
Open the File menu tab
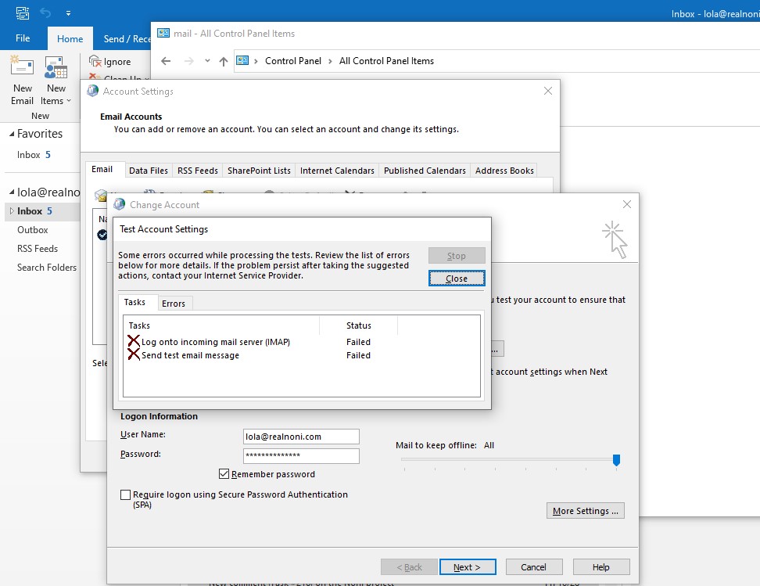[23, 38]
